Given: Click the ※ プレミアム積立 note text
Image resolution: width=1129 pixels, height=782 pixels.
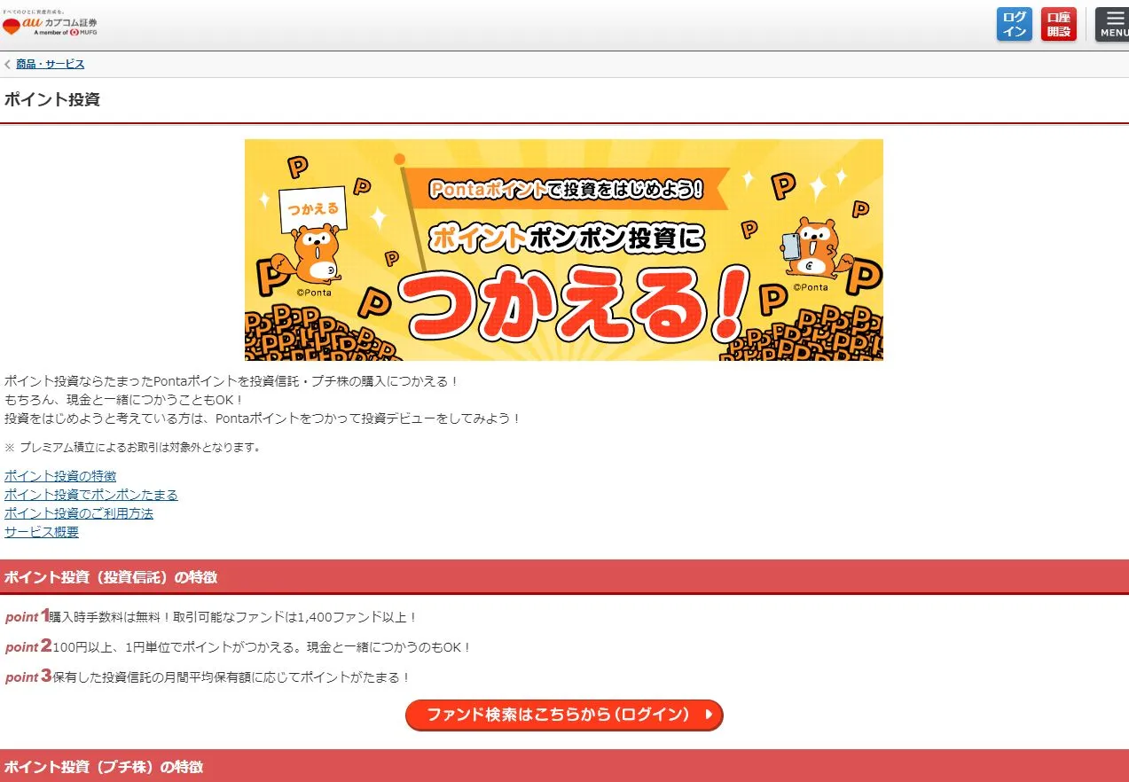Looking at the screenshot, I should 133,447.
